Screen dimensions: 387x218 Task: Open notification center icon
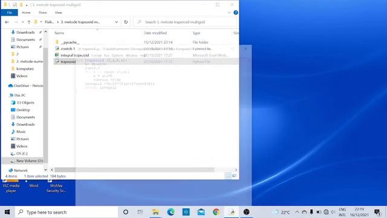[x=377, y=212]
